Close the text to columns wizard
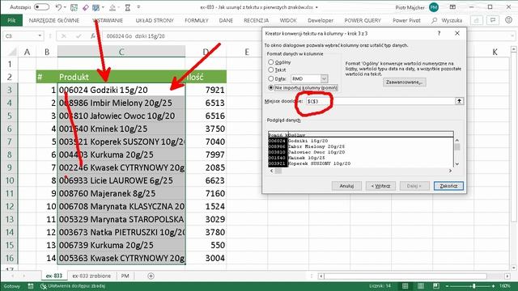 (457, 33)
